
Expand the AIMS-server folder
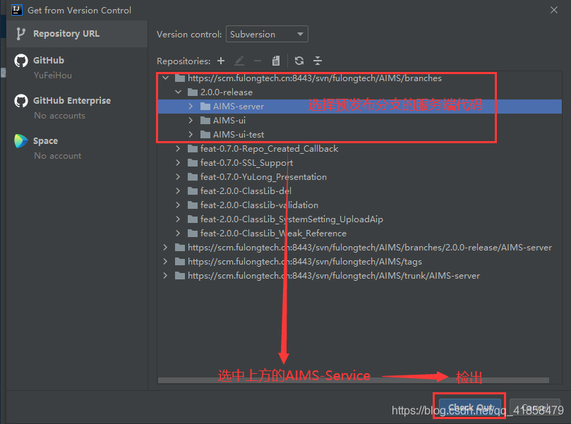[x=191, y=107]
